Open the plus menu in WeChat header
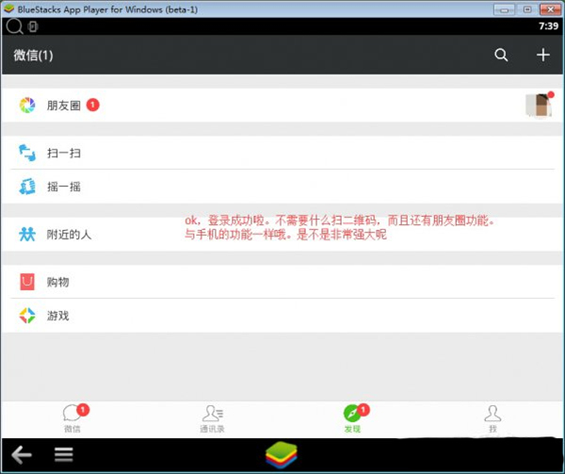The height and width of the screenshot is (474, 565). tap(542, 56)
